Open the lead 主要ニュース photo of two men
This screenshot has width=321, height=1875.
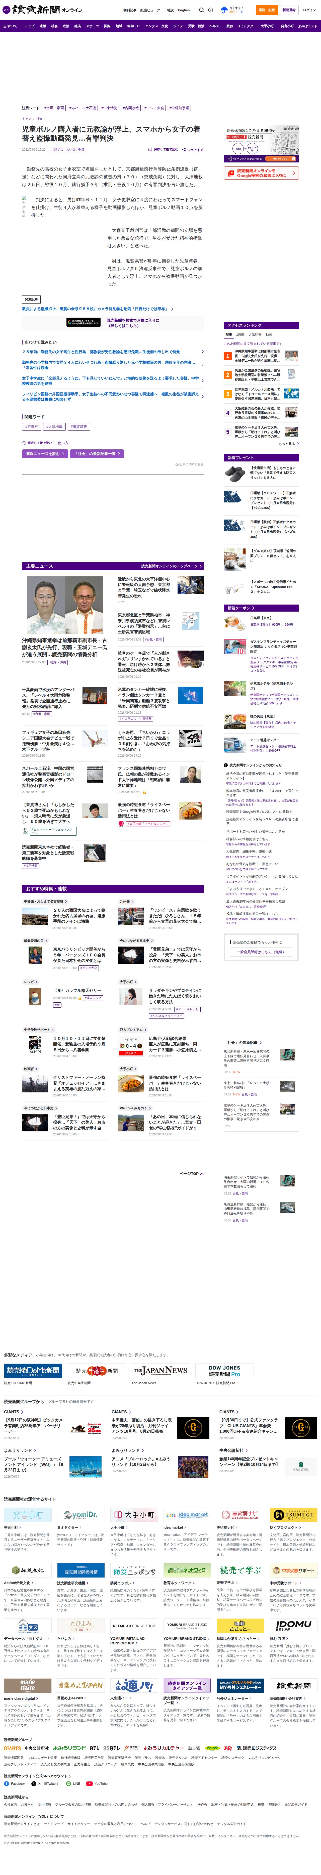click(65, 605)
